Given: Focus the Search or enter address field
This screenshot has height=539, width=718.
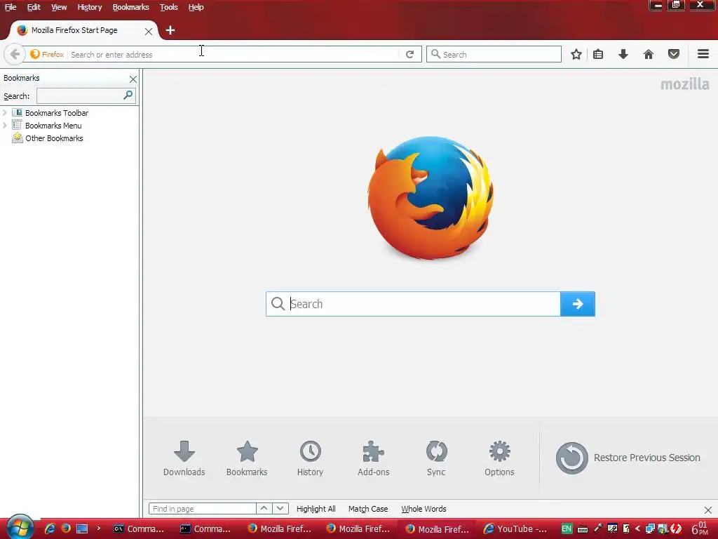Looking at the screenshot, I should 233,54.
